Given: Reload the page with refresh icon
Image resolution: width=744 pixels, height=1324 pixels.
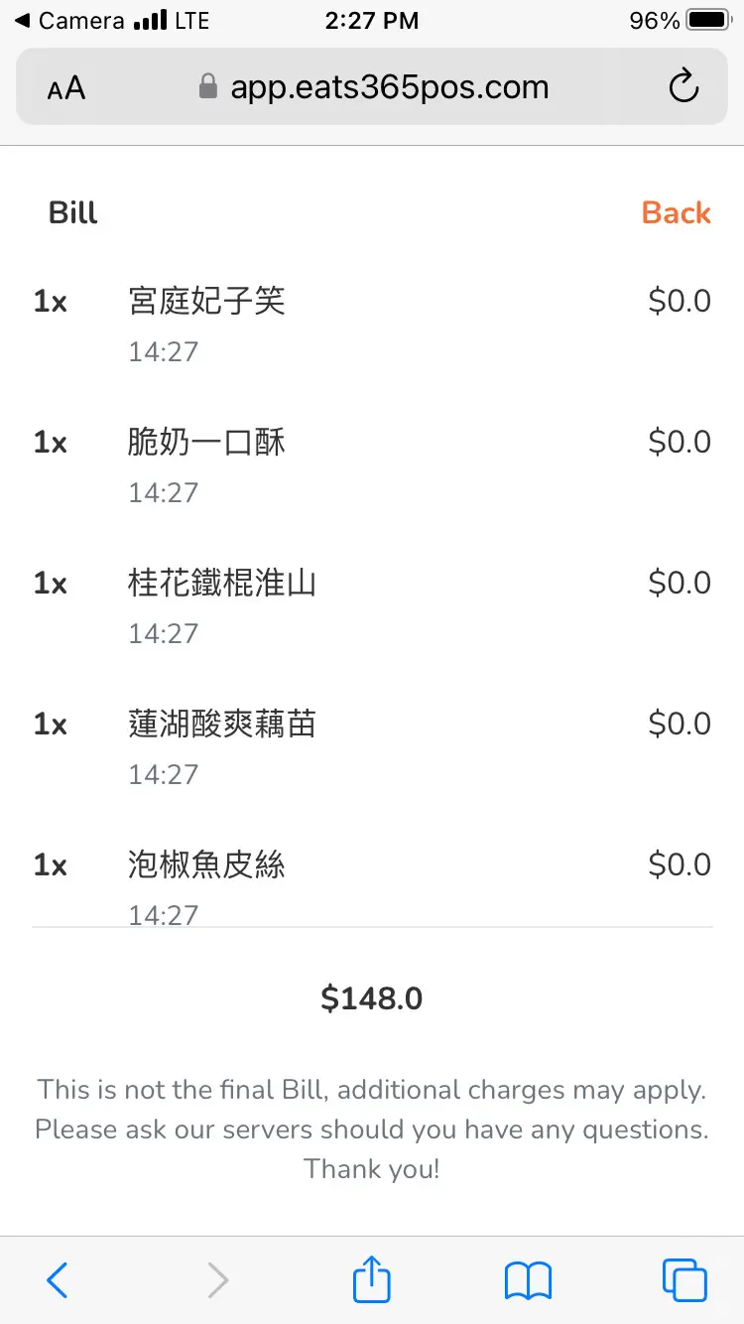Looking at the screenshot, I should (x=683, y=87).
